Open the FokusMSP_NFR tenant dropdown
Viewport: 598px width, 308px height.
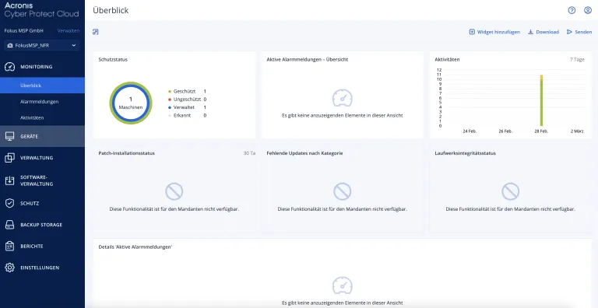click(x=42, y=45)
